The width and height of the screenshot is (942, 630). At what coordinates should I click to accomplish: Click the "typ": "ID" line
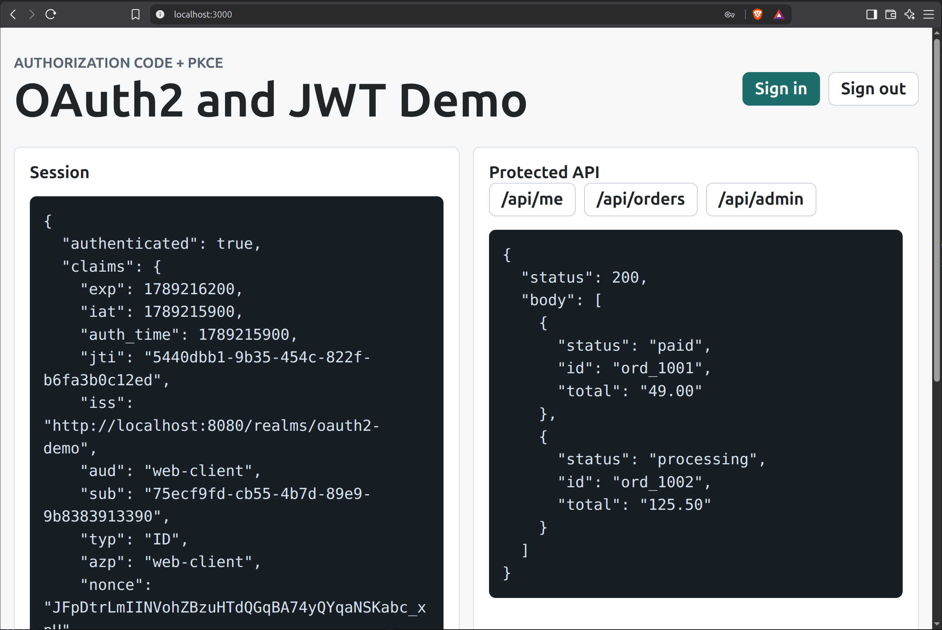(x=134, y=539)
